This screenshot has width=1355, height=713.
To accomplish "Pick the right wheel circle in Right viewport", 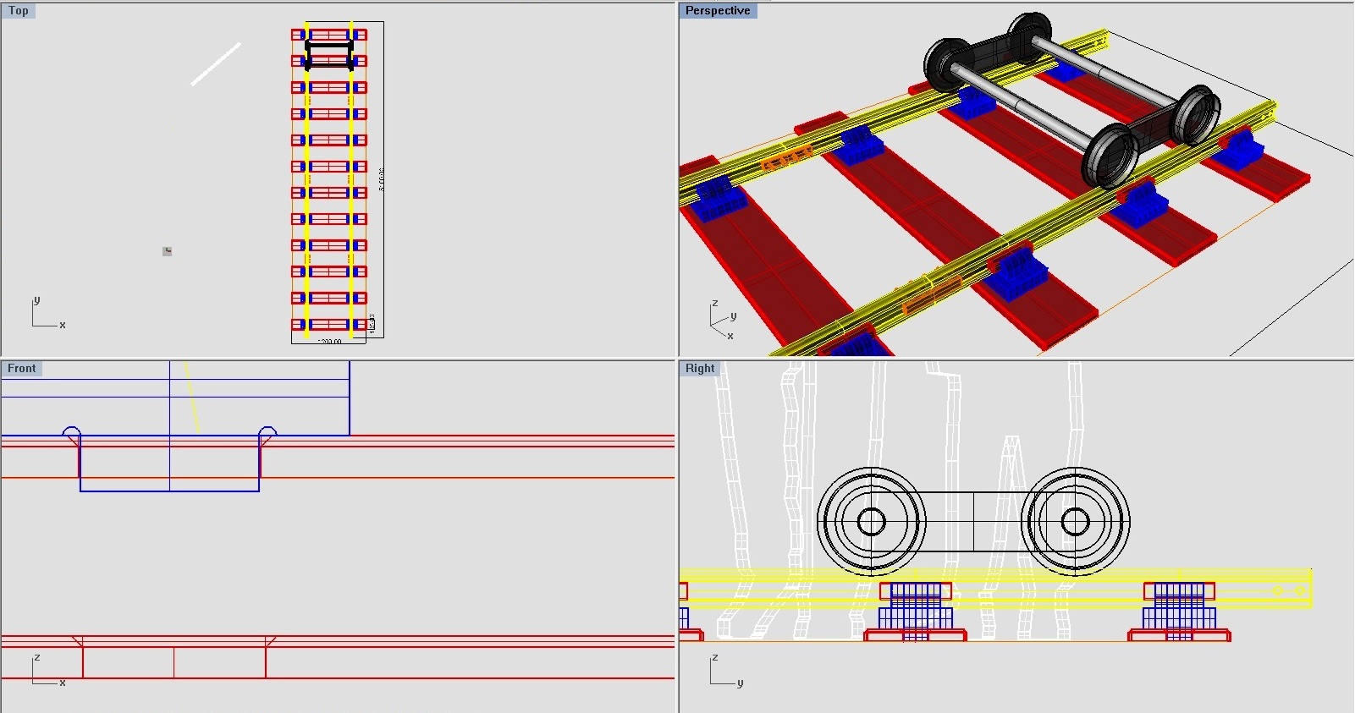I will point(1075,522).
